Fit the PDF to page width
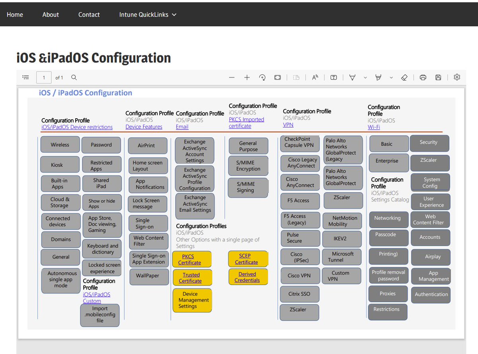The width and height of the screenshot is (478, 354). point(278,78)
